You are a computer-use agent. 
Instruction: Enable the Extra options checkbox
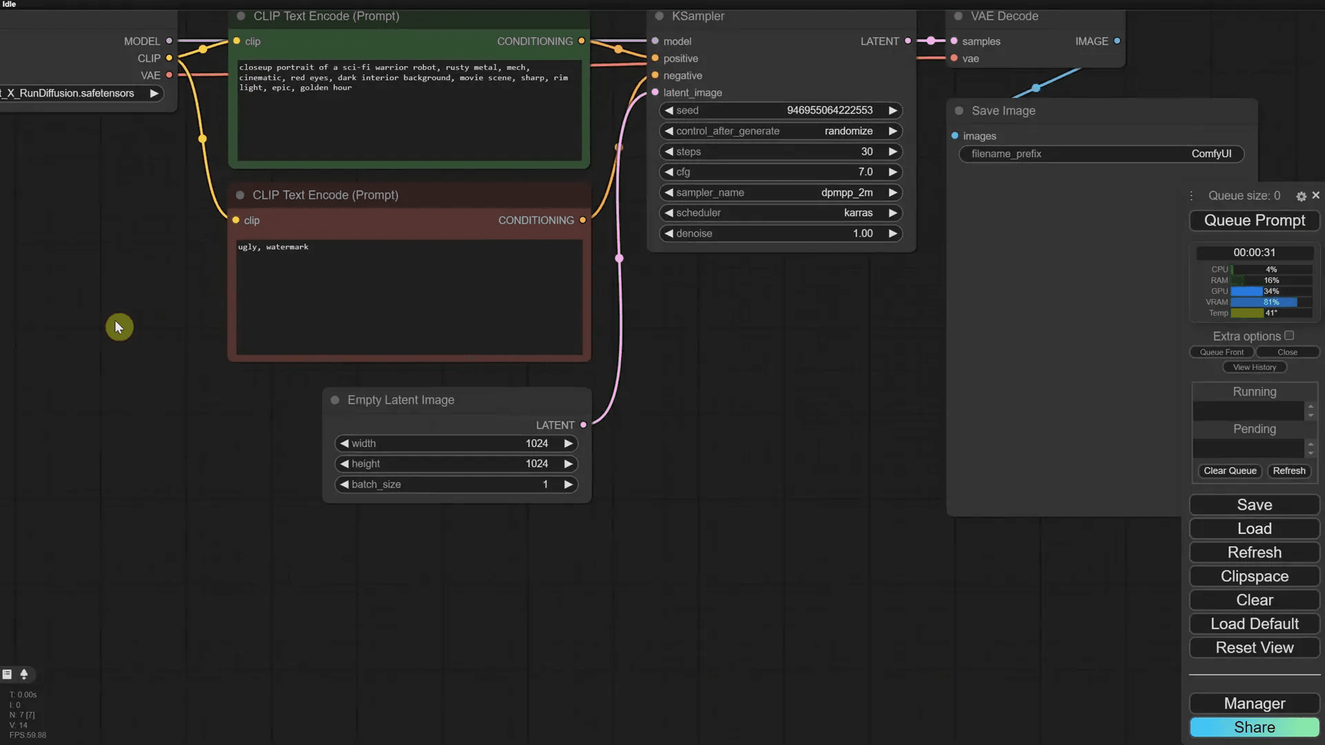[1289, 336]
